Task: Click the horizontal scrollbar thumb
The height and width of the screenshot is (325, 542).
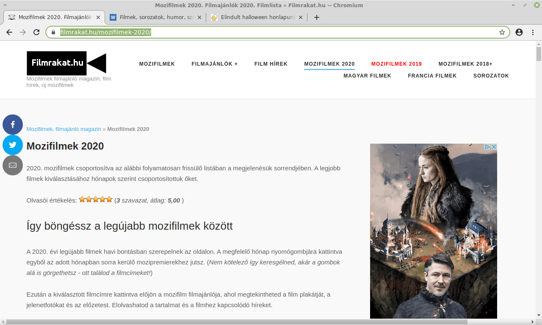Action: point(236,322)
